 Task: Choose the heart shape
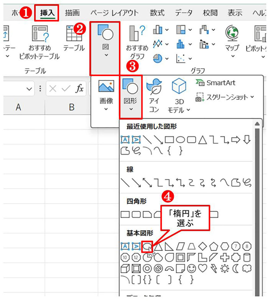pos(202,268)
